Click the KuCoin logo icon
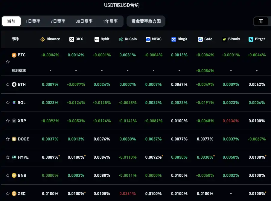271x201 pixels. pos(121,39)
